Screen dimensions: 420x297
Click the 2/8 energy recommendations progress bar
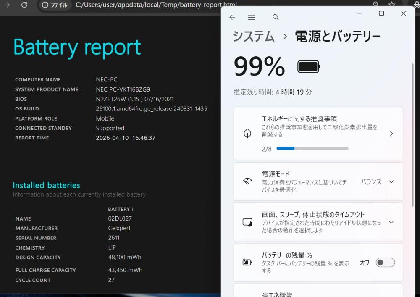tap(312, 148)
